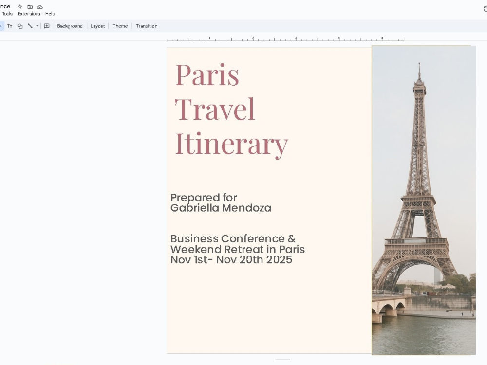Screen dimensions: 487x365
Task: Click the Prepared for Gabriella Mendoza text
Action: [221, 202]
